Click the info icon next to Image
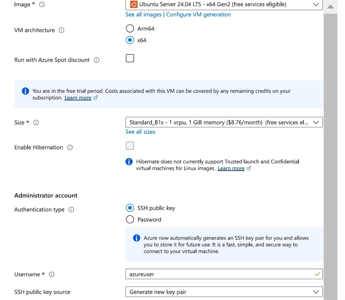Viewport: 345px width, 300px height. point(42,4)
